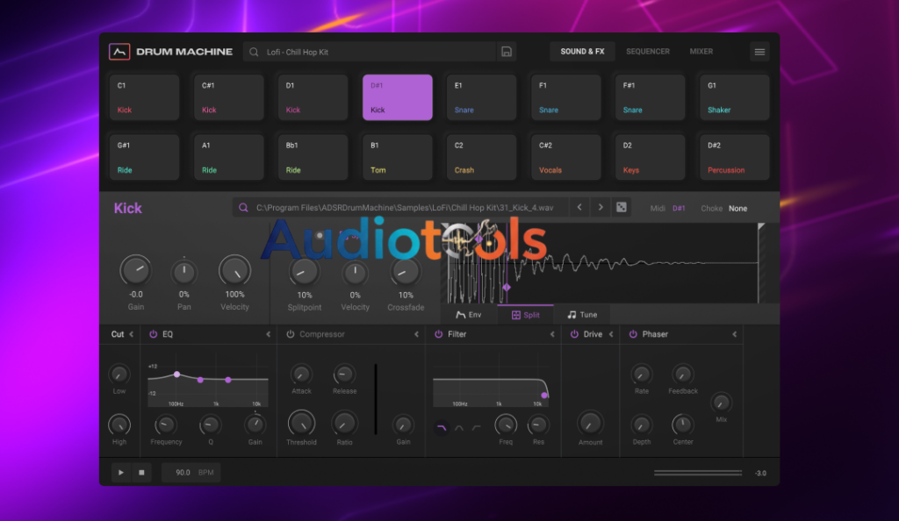Switch to the Sequencer tab
Screen dimensions: 899x521
647,52
